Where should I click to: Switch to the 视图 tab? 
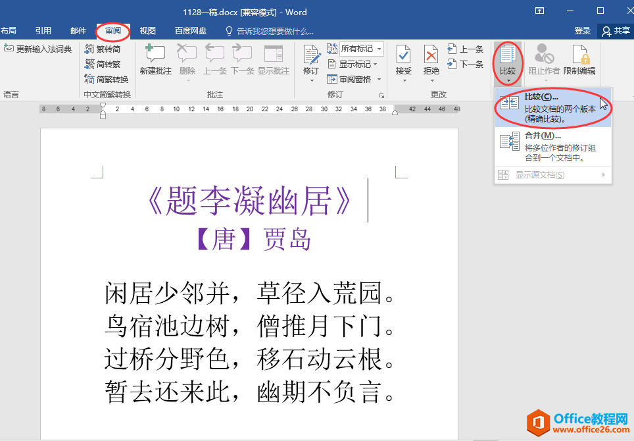[147, 31]
